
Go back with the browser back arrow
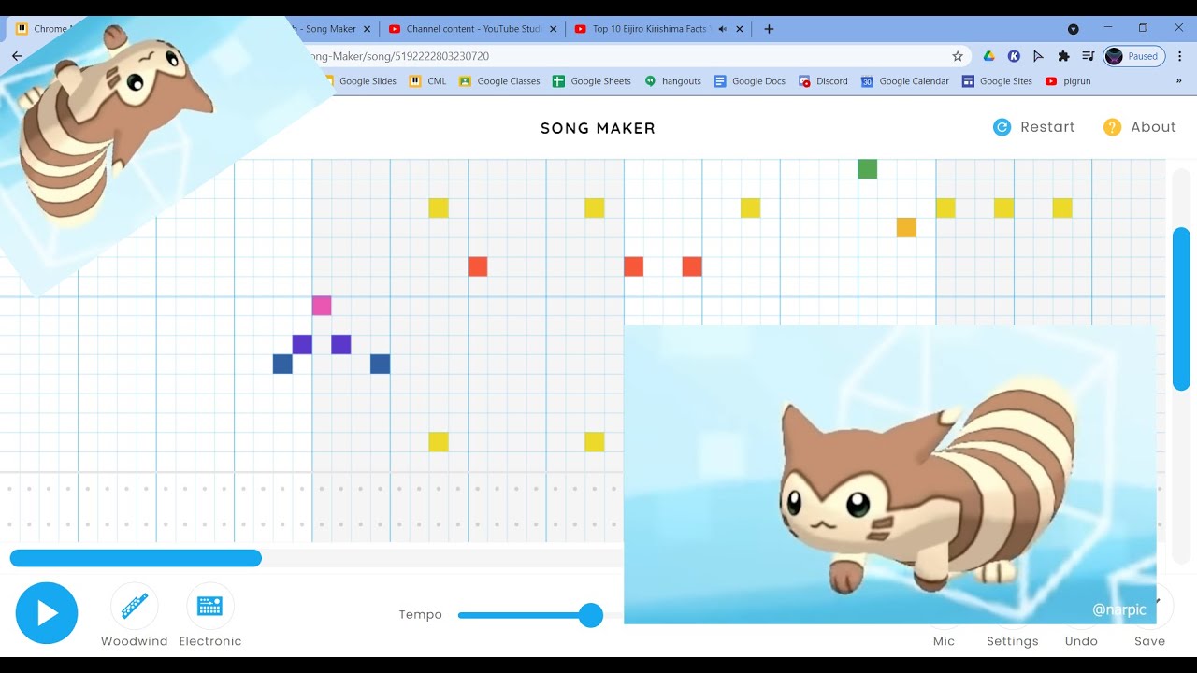tap(17, 56)
